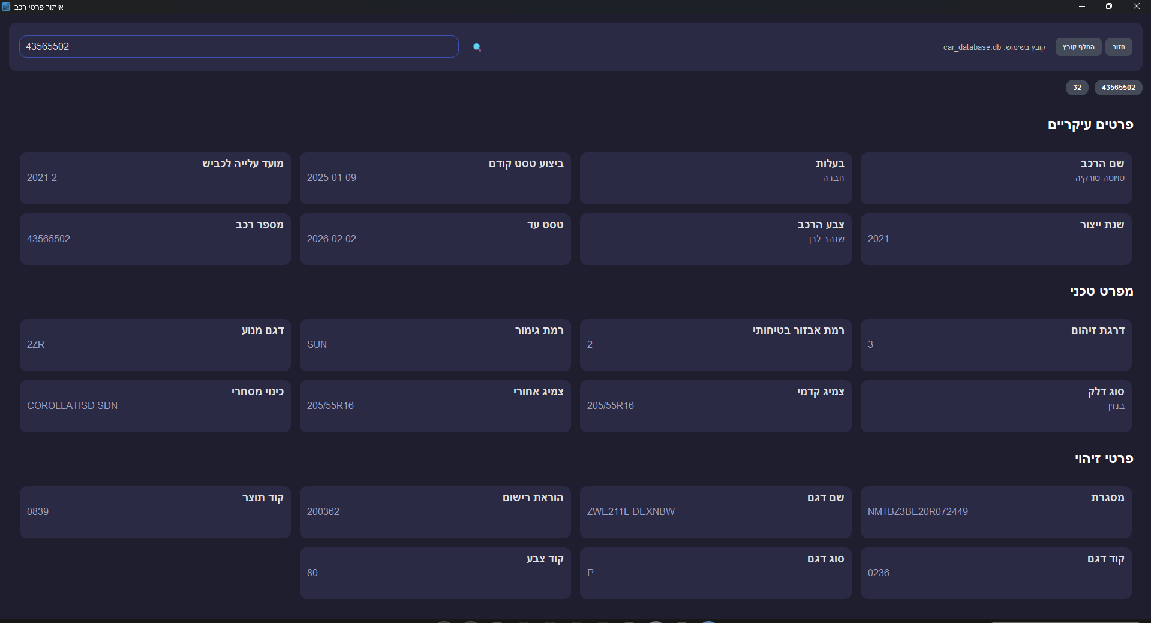Select the 32 history chip
This screenshot has height=623, width=1151.
tap(1077, 88)
